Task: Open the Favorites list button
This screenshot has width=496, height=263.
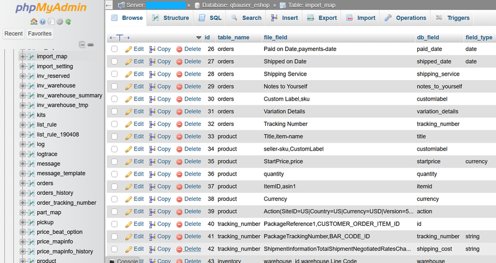Action: coord(40,33)
